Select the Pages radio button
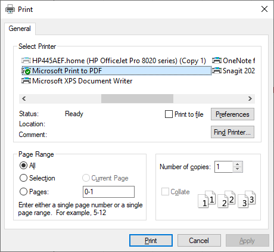Viewport: 274px width, 252px height. pyautogui.click(x=23, y=192)
